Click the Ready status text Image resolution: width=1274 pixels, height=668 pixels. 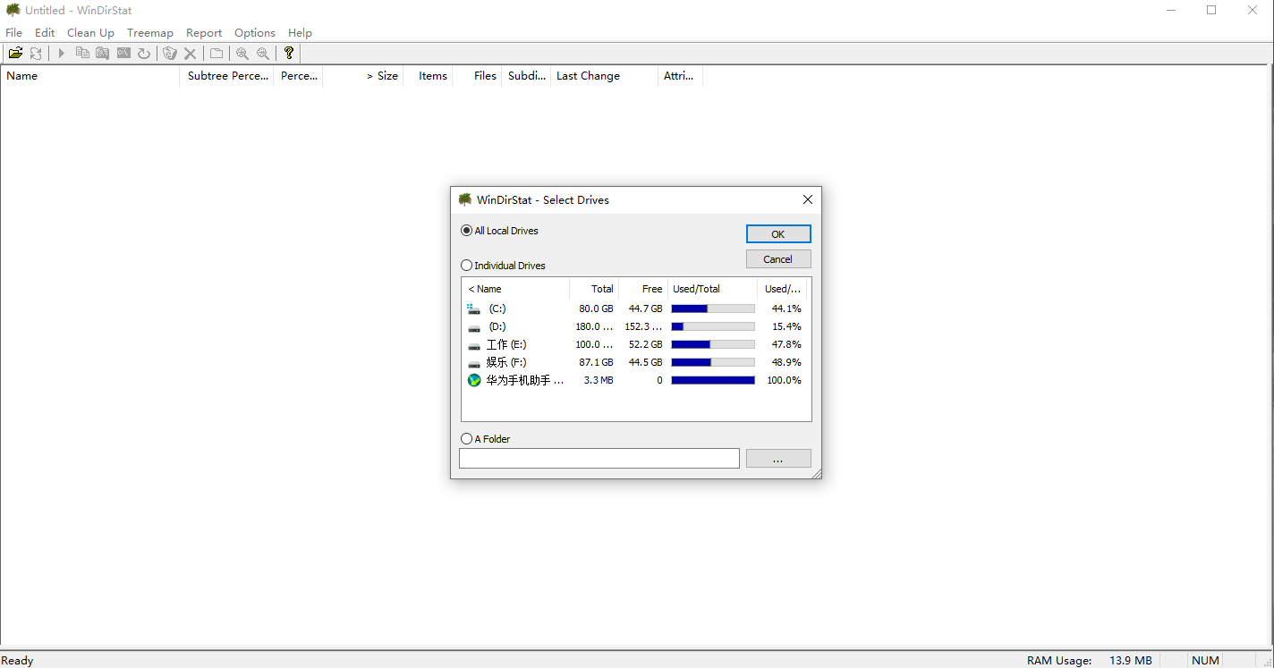18,660
